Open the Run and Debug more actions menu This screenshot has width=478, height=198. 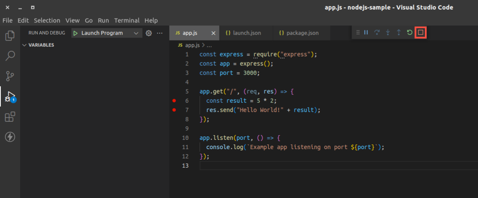coord(160,33)
